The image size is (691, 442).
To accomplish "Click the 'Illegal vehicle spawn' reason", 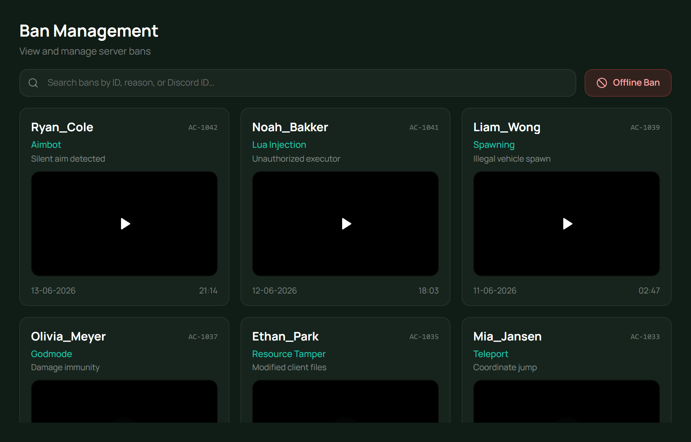I will click(x=512, y=159).
